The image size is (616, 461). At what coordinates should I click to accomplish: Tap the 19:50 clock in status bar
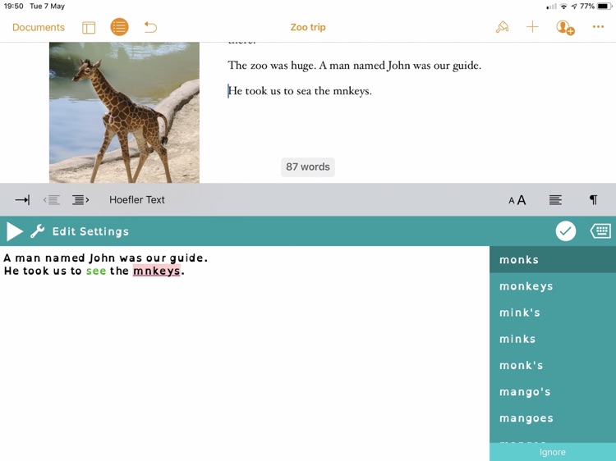pyautogui.click(x=13, y=7)
